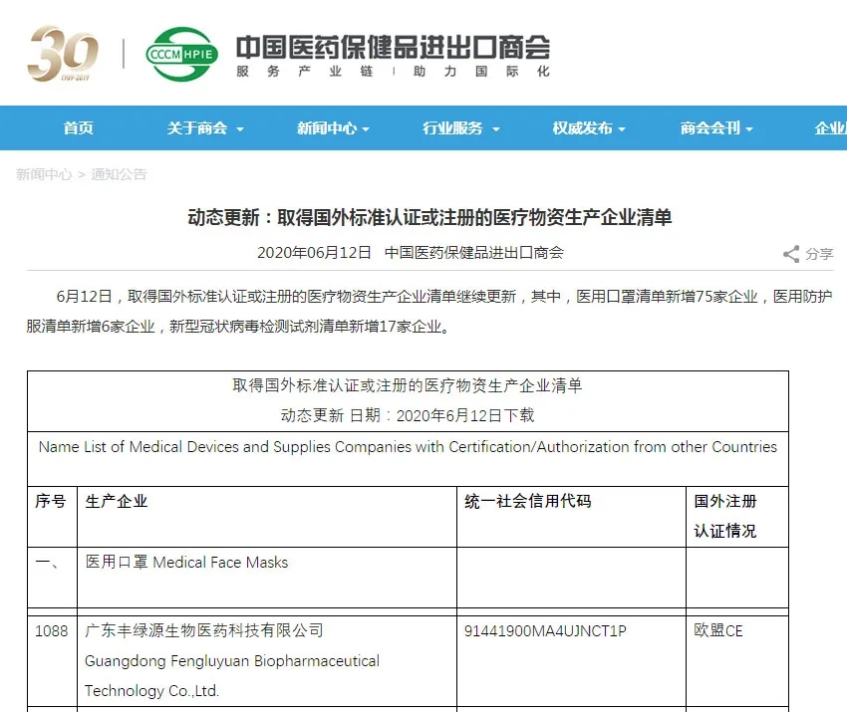Go to 新闻中心 in the breadcrumb
The image size is (847, 712).
[44, 174]
